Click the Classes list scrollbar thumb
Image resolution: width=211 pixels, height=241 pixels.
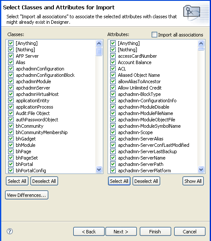click(x=99, y=51)
